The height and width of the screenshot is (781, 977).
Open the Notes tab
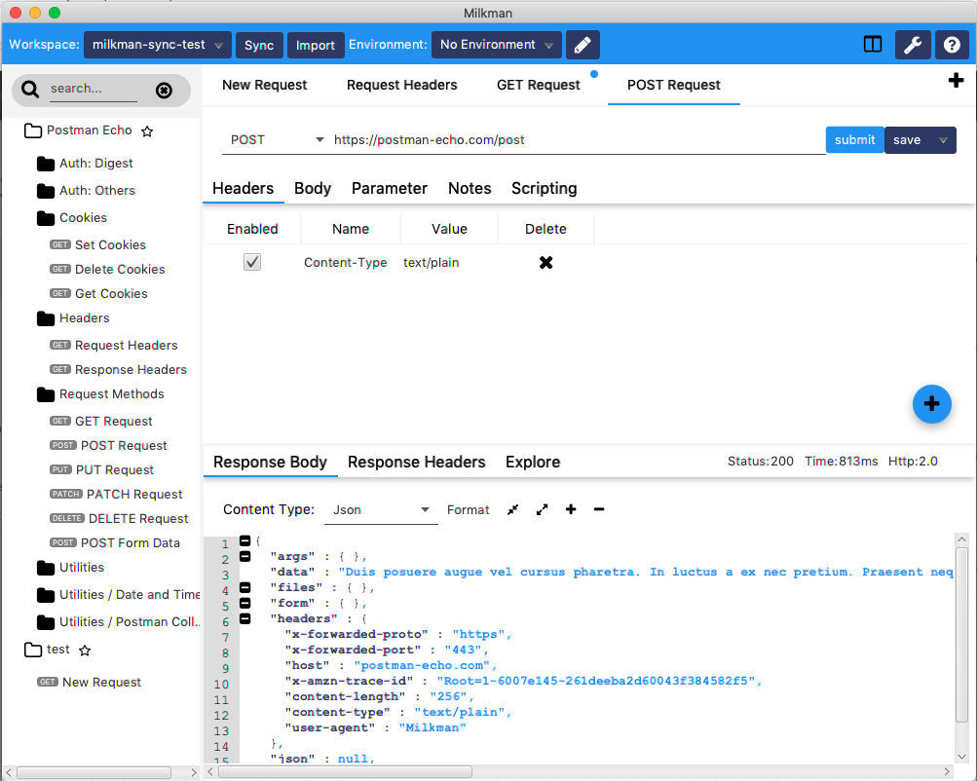470,189
